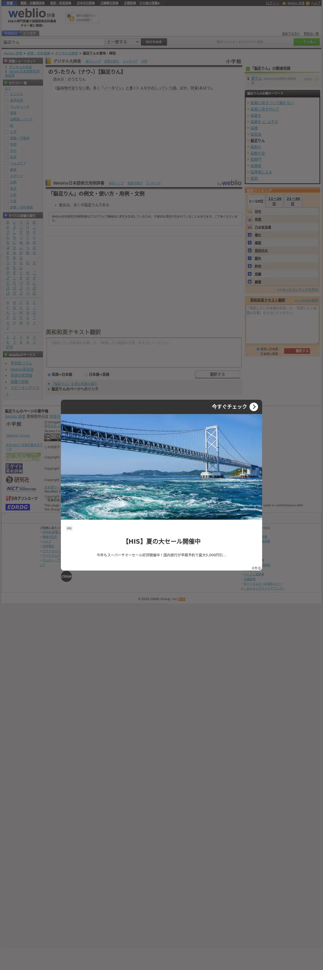Click the sidebar translation text area
This screenshot has height=970, width=323.
click(282, 324)
